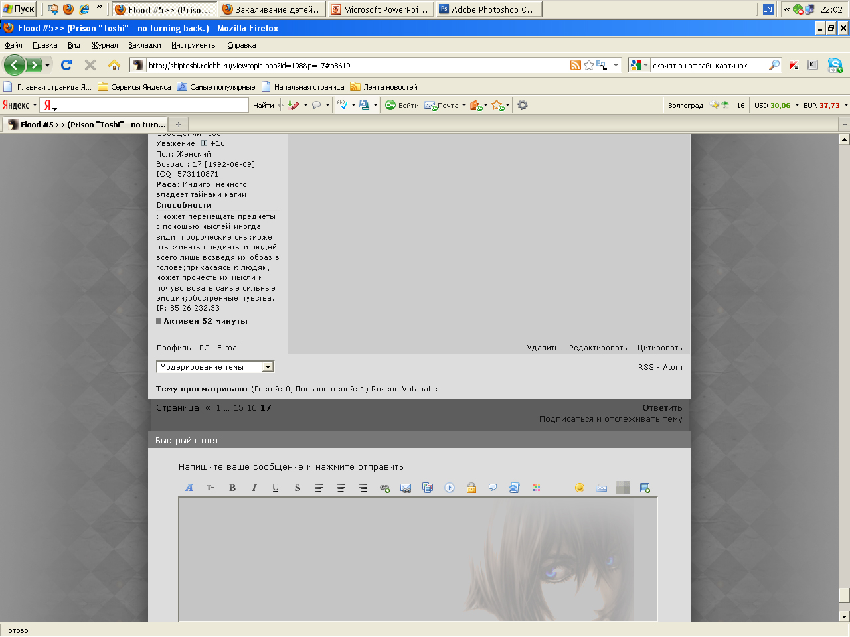Toggle bold formatting in reply editor

(x=232, y=488)
